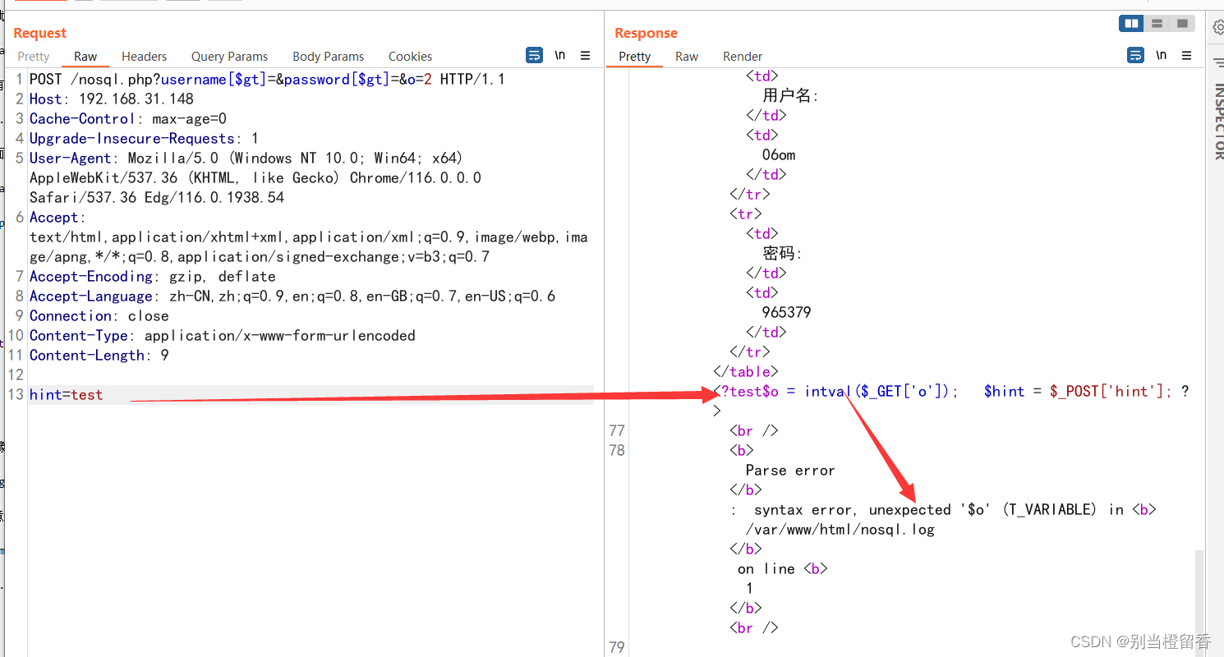Click the Request panel title
Viewport: 1224px width, 657px height.
[x=39, y=33]
